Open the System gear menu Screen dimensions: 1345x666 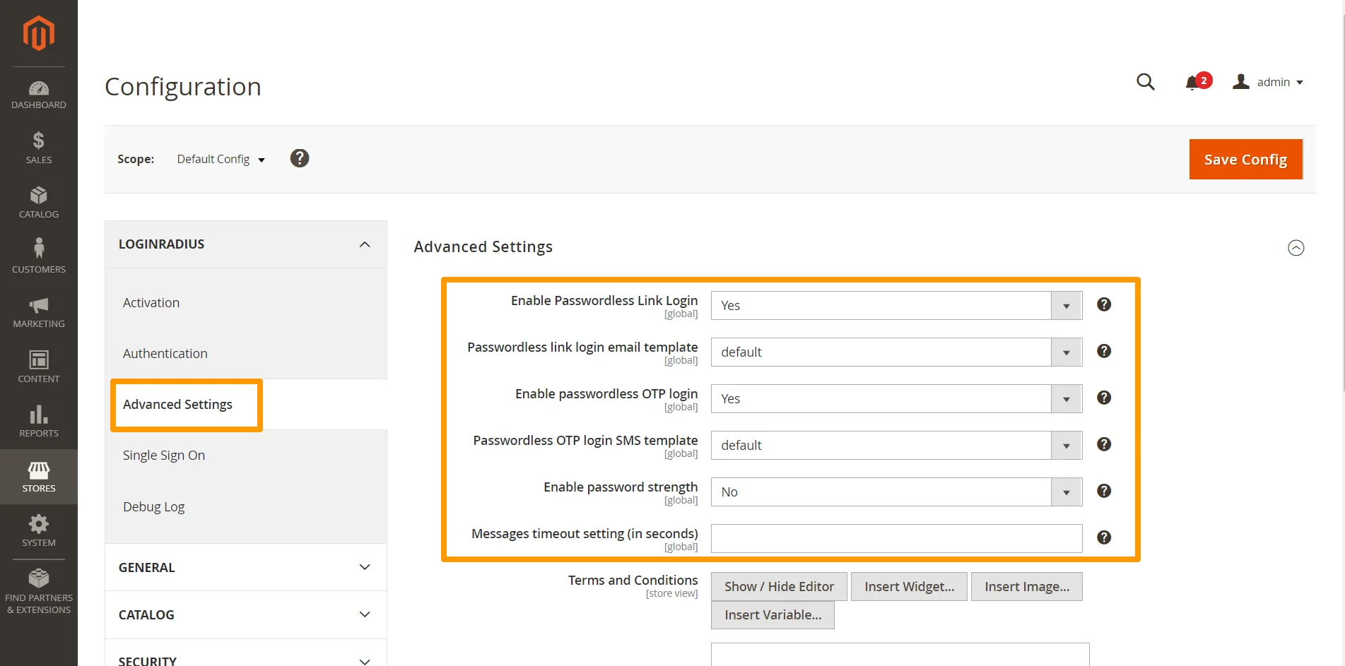[x=39, y=530]
